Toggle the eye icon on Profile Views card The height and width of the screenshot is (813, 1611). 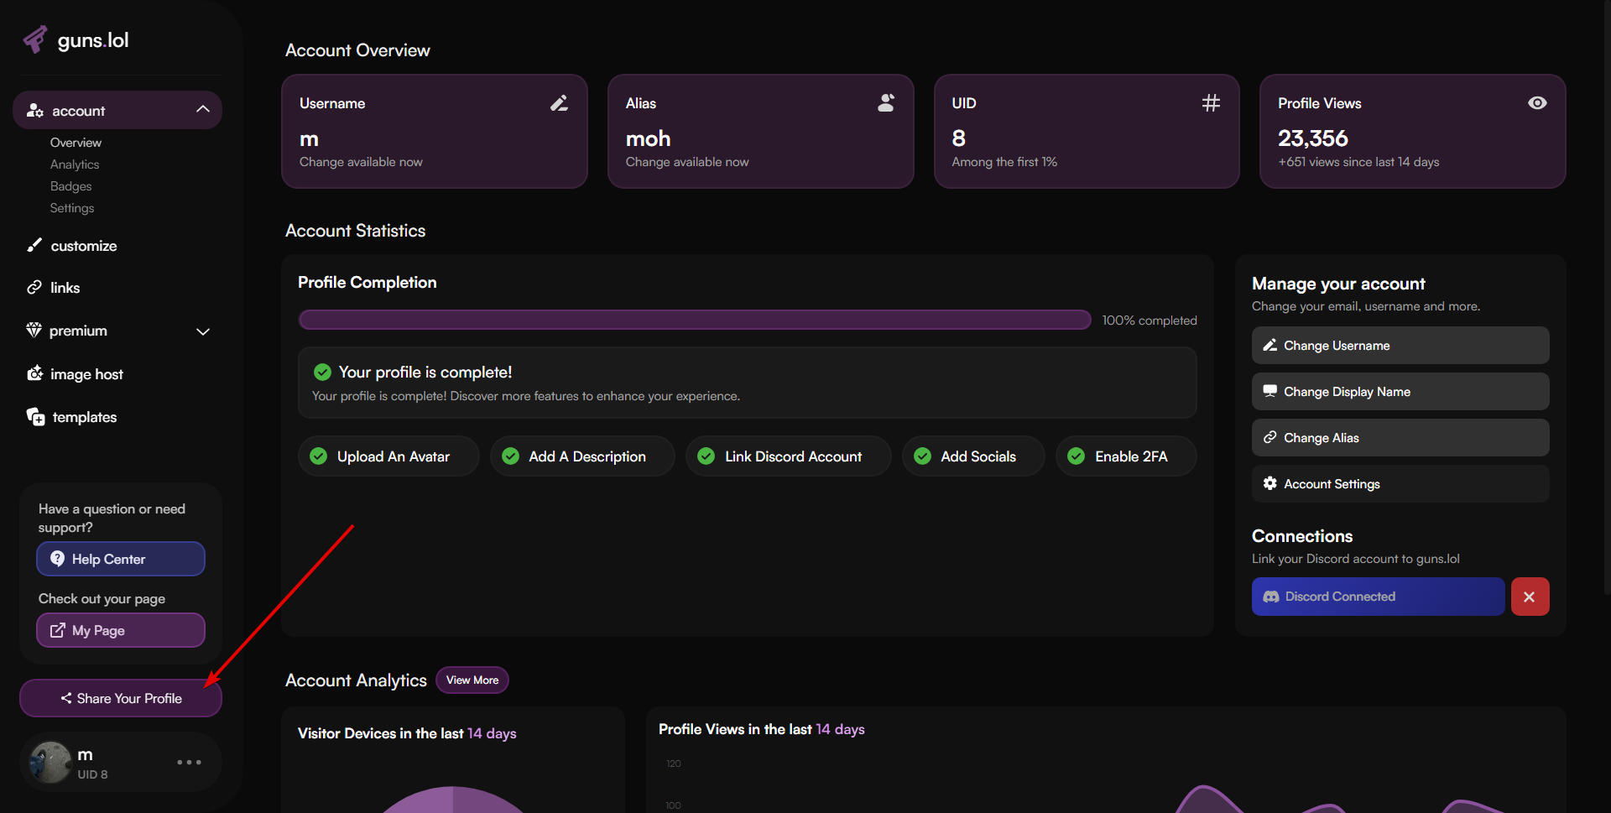(x=1537, y=103)
